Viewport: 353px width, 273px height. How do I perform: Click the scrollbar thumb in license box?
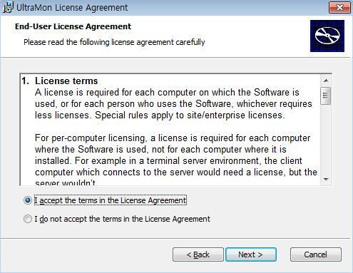325,96
